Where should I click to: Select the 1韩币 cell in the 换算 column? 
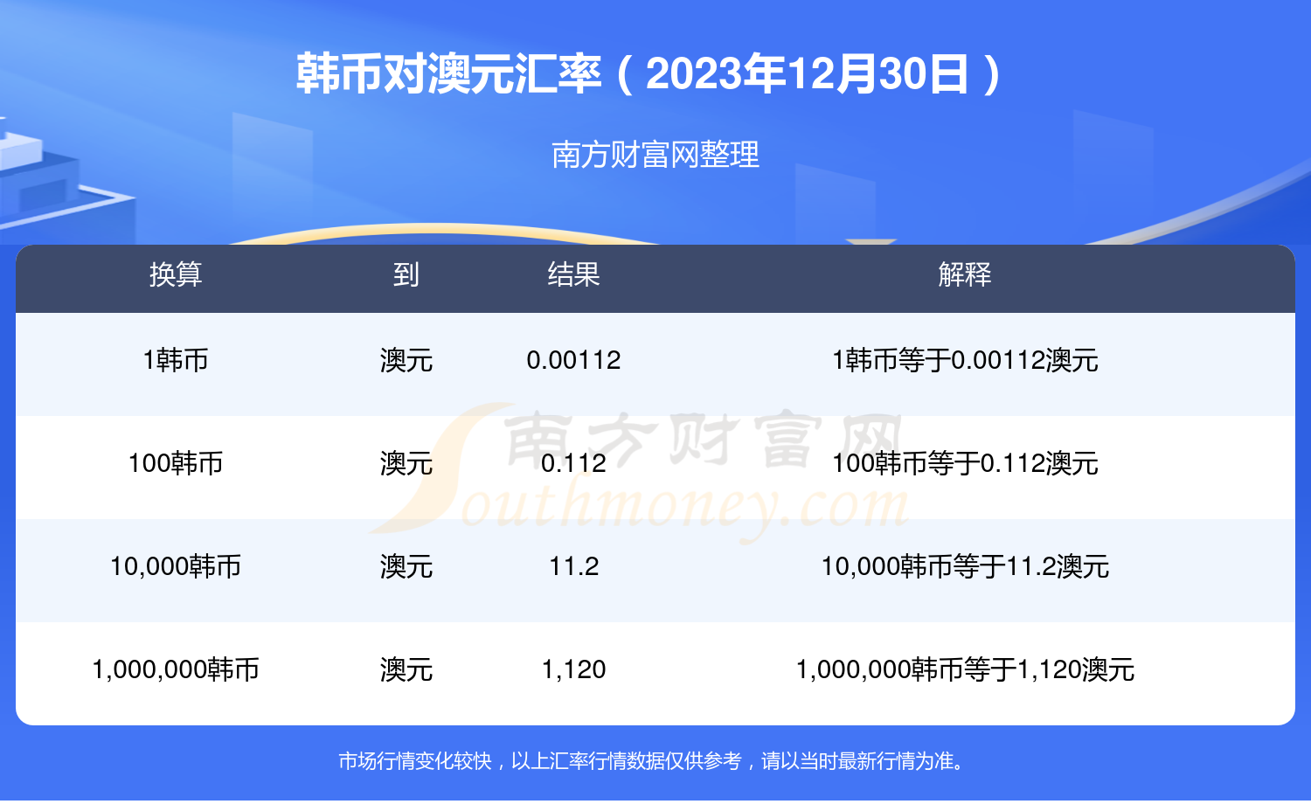tap(176, 360)
